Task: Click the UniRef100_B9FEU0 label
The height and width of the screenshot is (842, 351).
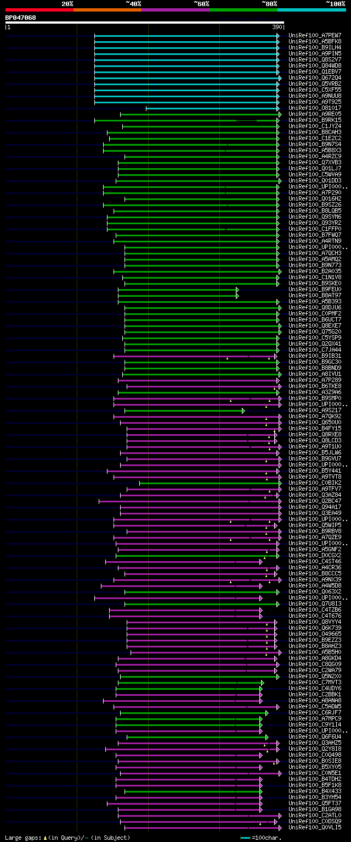Action: point(315,289)
